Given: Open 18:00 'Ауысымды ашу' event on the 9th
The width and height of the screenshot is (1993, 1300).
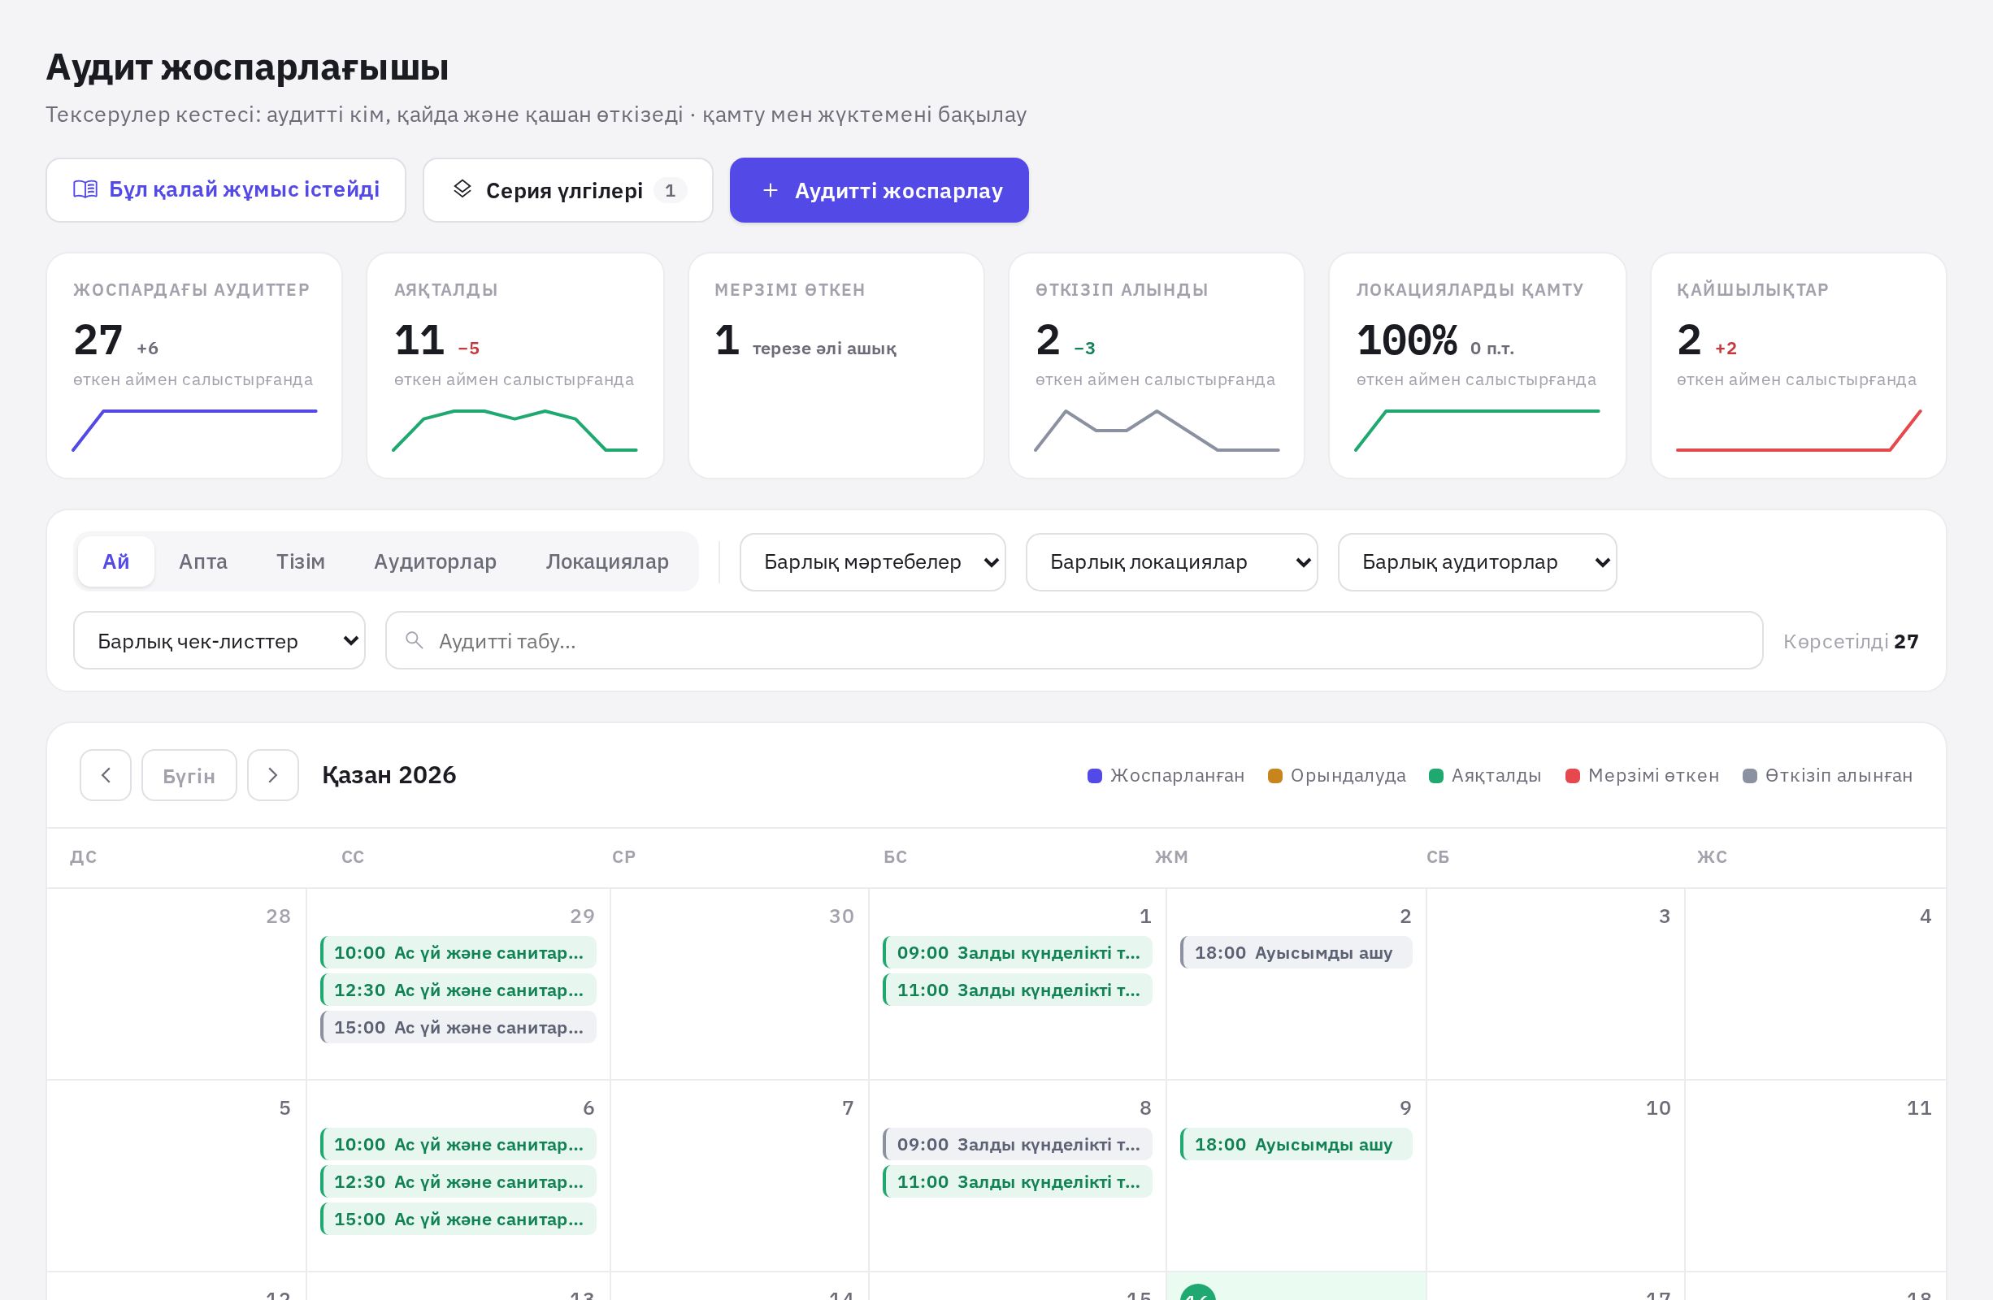Looking at the screenshot, I should coord(1296,1144).
